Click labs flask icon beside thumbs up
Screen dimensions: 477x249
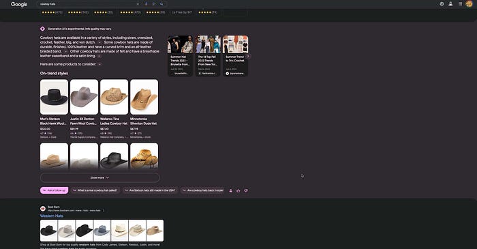(x=230, y=190)
